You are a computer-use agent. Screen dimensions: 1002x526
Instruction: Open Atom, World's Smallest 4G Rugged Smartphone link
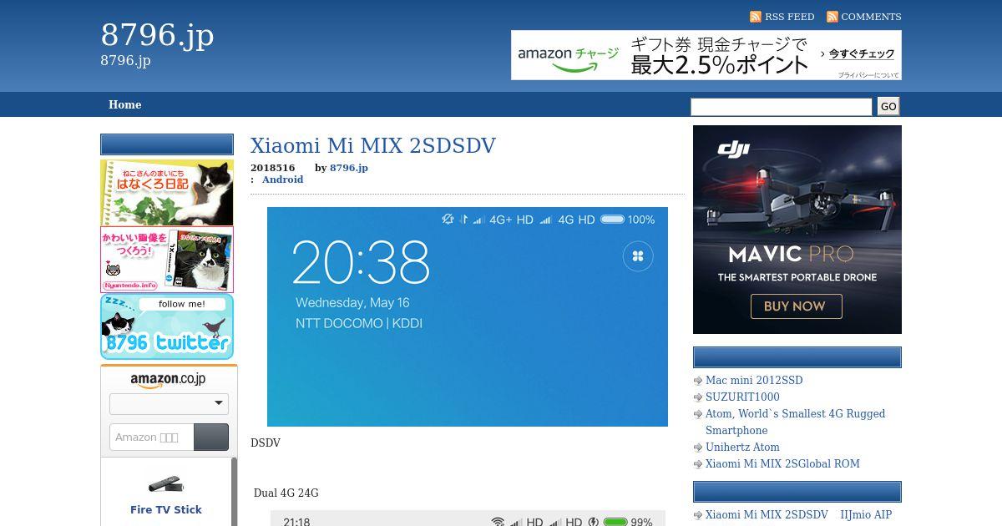pyautogui.click(x=795, y=422)
